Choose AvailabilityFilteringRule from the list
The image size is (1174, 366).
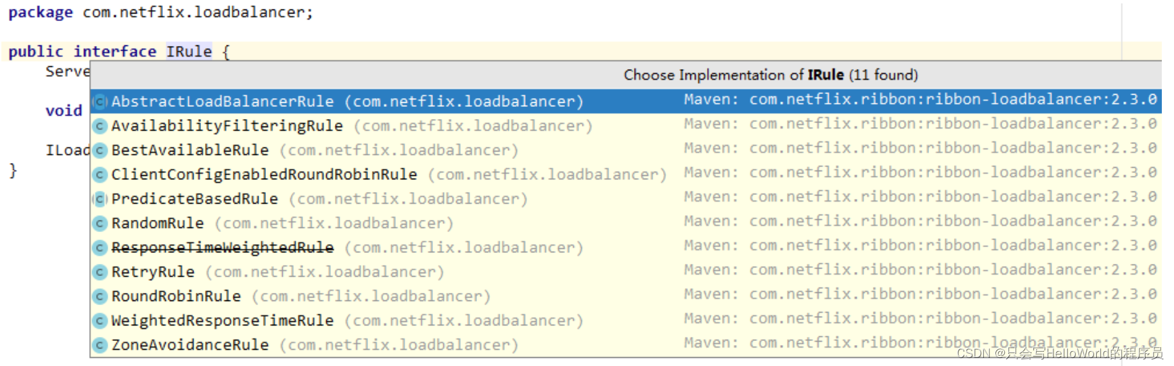coord(626,126)
